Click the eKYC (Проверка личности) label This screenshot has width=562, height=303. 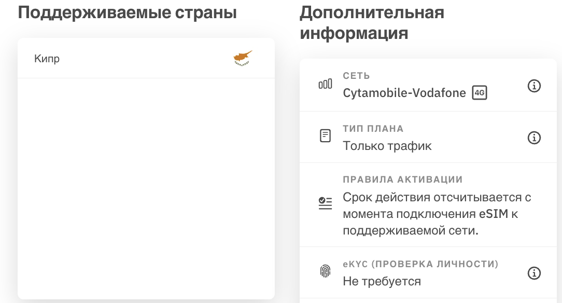[x=421, y=264]
